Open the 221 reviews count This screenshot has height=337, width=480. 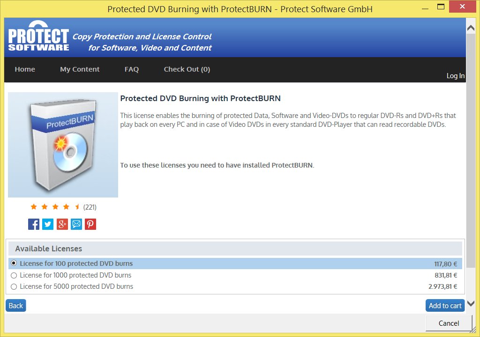coord(90,207)
